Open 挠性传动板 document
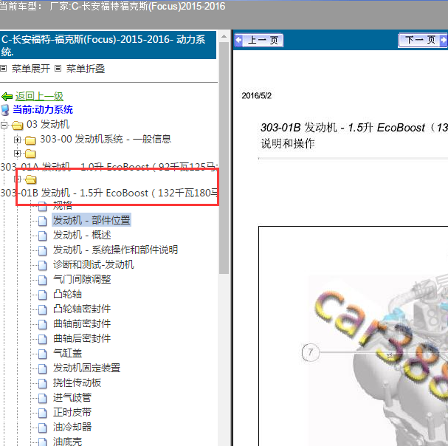 (x=77, y=382)
